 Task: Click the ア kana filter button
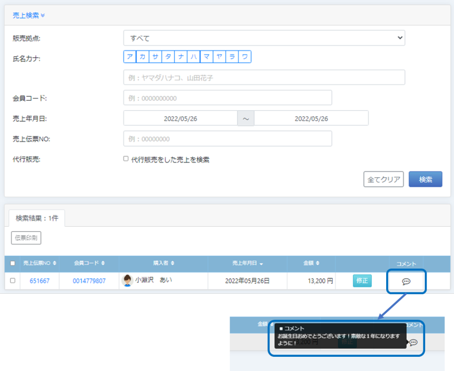pos(129,57)
